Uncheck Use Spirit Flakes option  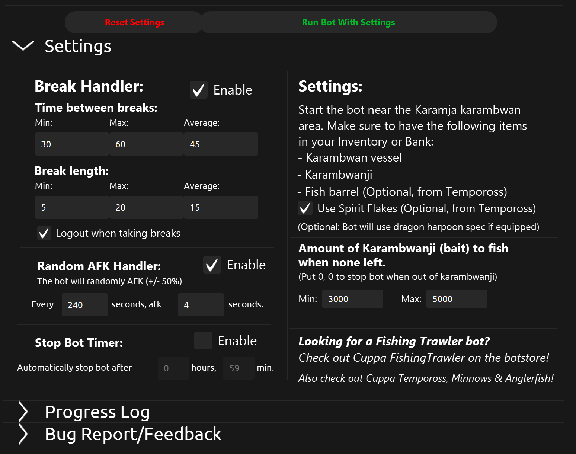(305, 208)
